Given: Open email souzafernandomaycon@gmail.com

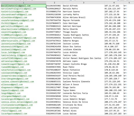Looking at the screenshot, I should (x=18, y=20).
